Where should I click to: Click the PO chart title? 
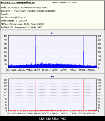(52, 77)
